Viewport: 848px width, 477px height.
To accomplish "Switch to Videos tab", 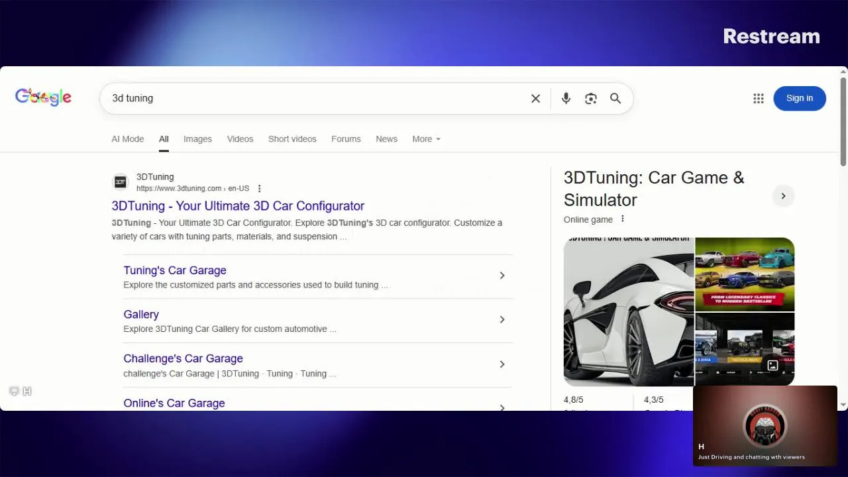I will (240, 139).
